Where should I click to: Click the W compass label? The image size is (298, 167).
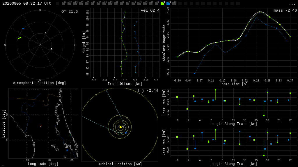click(5, 45)
